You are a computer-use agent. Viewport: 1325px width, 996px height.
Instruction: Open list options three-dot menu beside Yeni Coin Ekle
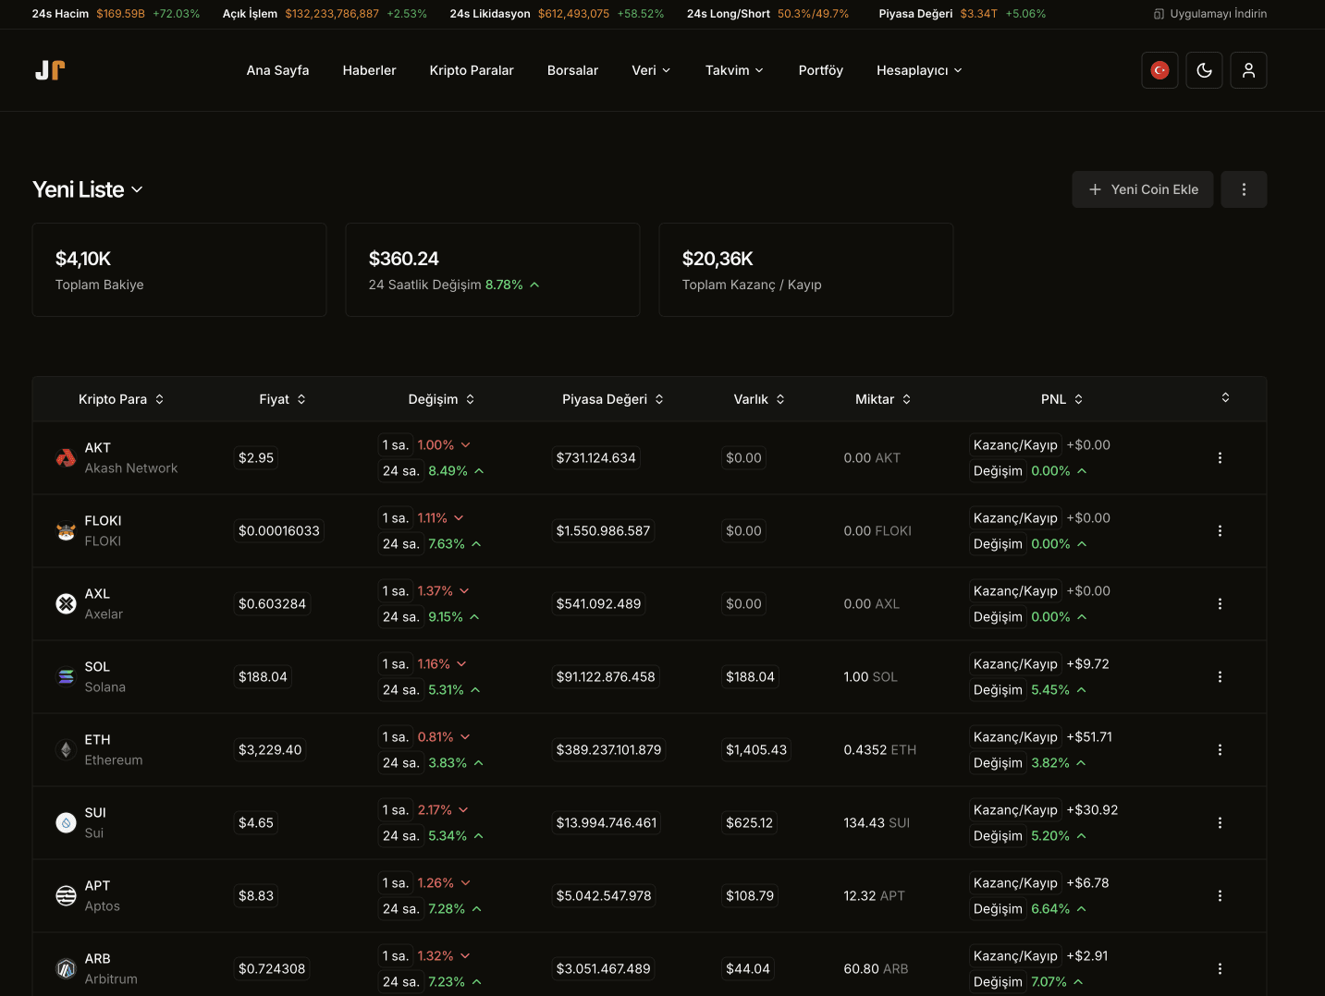pos(1244,189)
